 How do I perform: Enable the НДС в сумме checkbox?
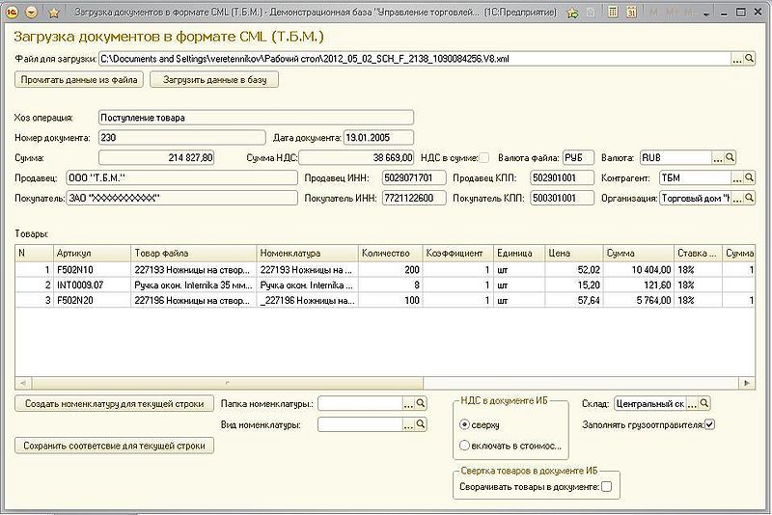[x=484, y=158]
